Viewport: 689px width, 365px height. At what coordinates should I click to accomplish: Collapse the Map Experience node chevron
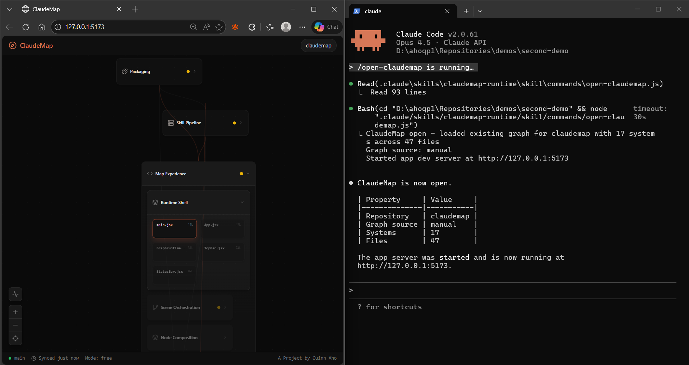point(248,174)
